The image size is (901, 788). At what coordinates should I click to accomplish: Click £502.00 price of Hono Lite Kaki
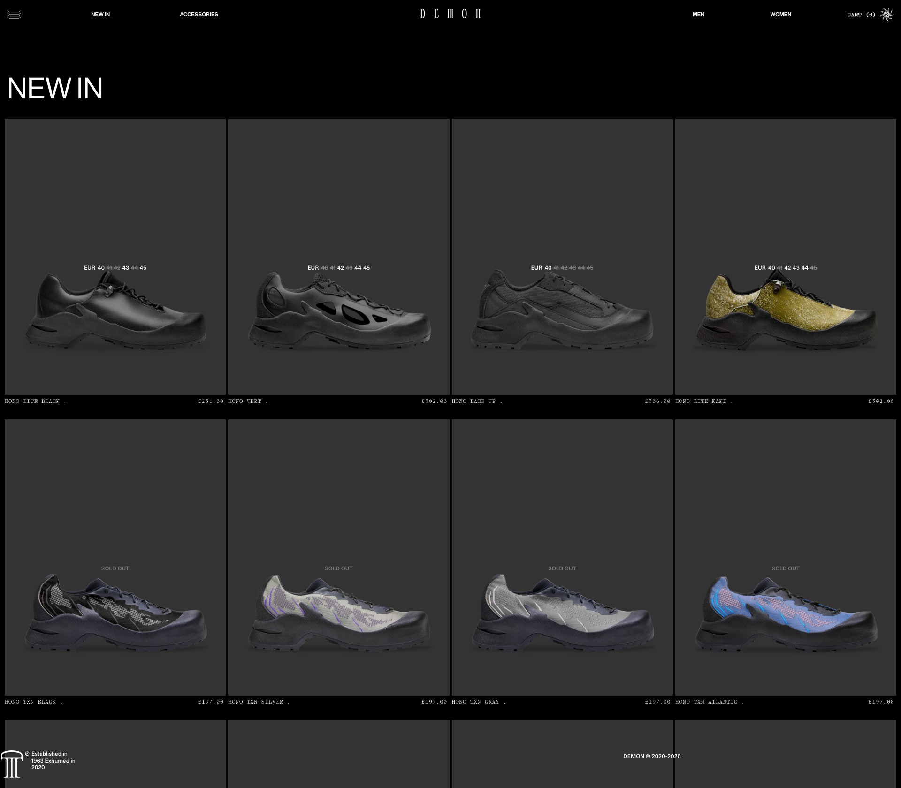[881, 401]
